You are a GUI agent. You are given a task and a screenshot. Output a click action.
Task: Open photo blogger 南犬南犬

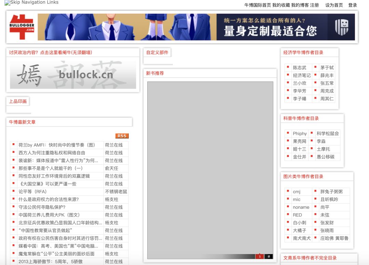[x=302, y=238]
